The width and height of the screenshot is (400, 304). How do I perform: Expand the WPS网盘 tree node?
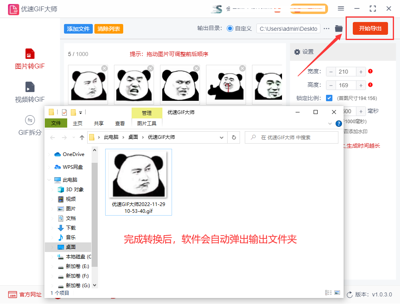point(49,167)
